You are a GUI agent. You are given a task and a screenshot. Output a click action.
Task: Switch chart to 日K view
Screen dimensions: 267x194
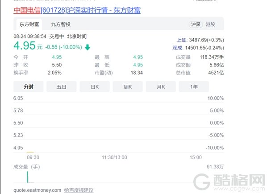click(95, 87)
